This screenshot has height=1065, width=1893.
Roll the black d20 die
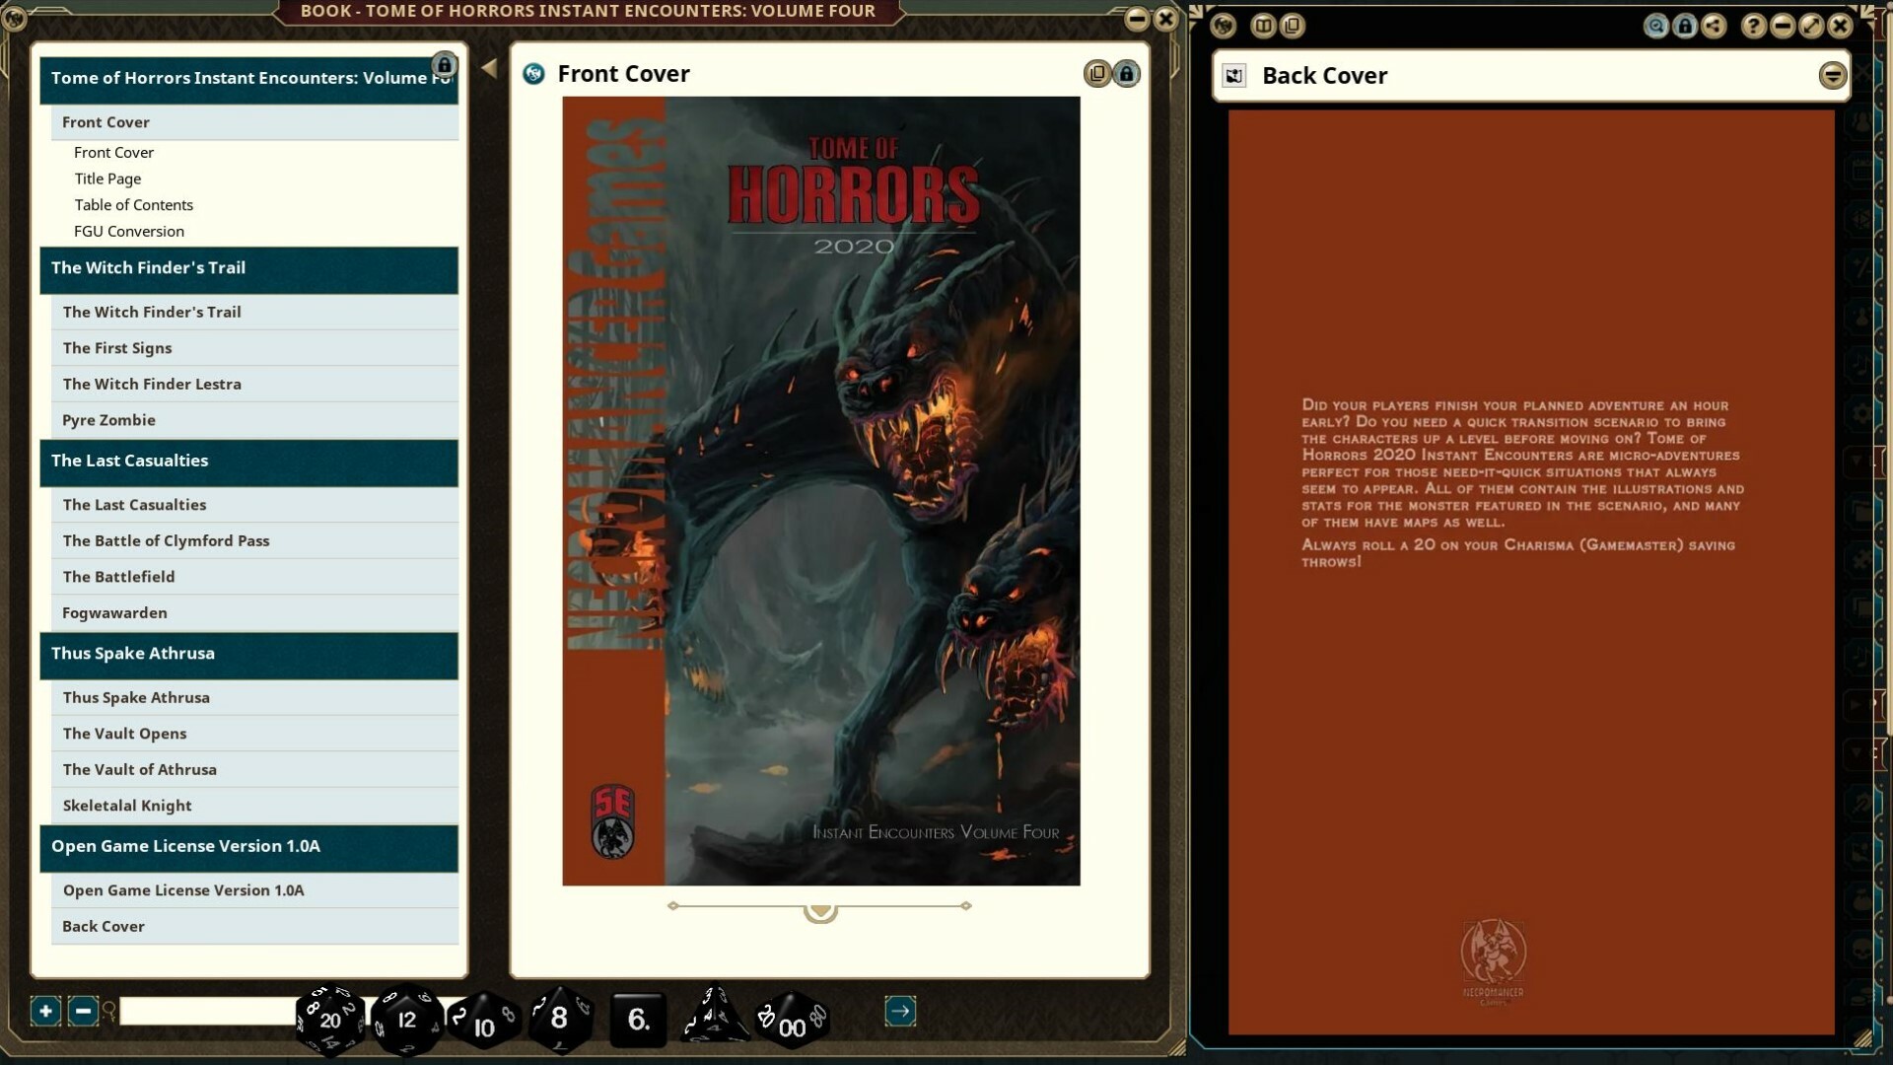pos(330,1021)
